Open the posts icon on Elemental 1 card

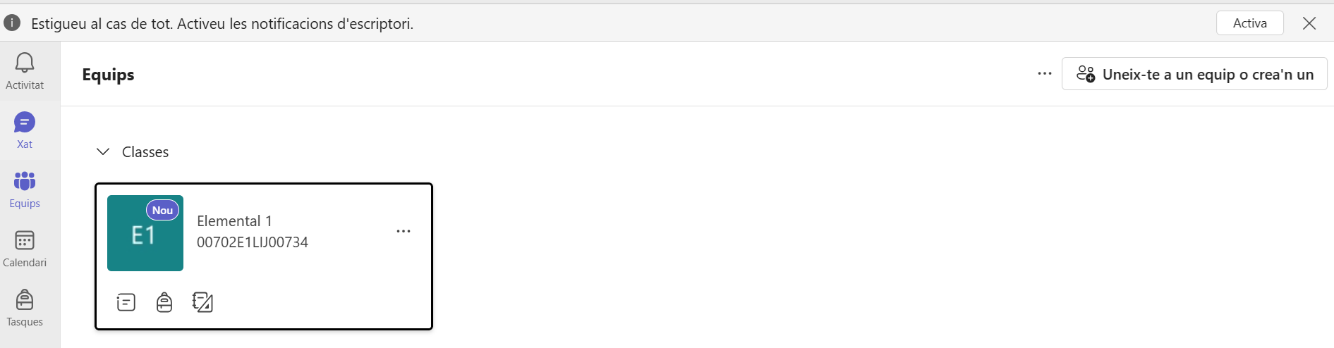click(x=126, y=302)
